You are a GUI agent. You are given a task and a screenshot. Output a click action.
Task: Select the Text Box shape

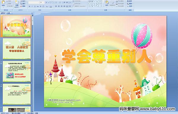[x=90, y=1]
